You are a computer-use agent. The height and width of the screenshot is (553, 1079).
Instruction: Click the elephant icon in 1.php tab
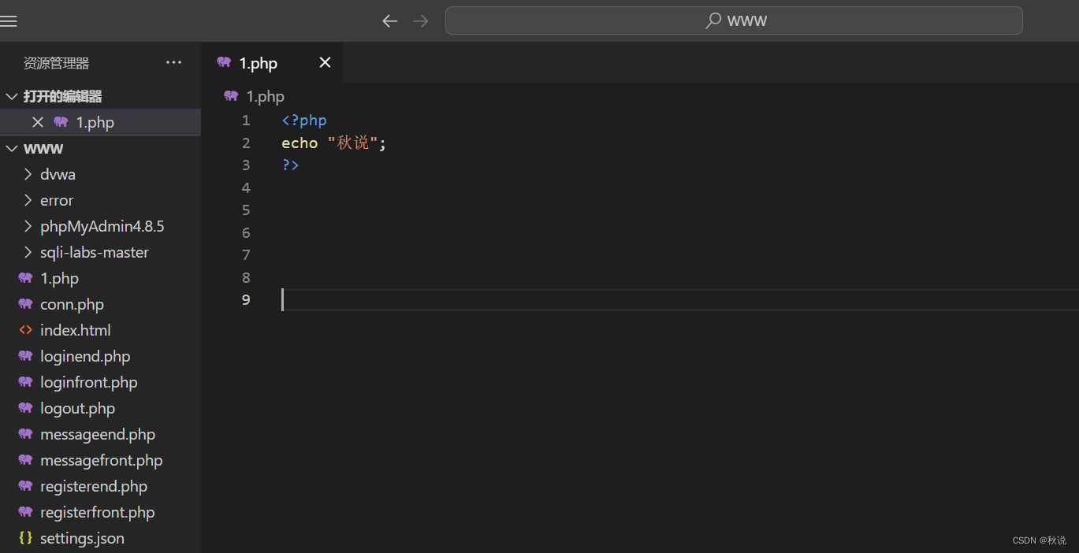224,62
